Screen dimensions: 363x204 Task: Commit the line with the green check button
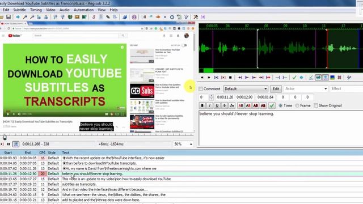tap(272, 106)
